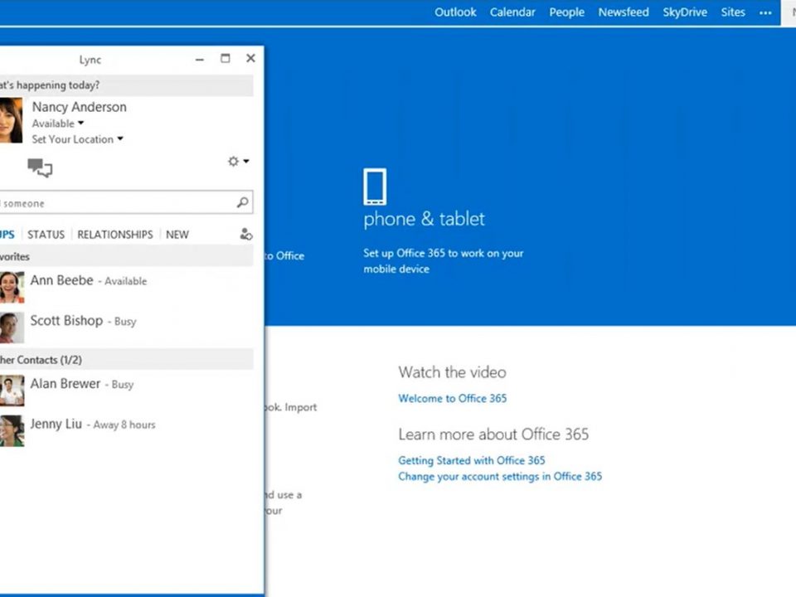Click Scott Bishop's contact photo
The height and width of the screenshot is (597, 796).
(12, 328)
